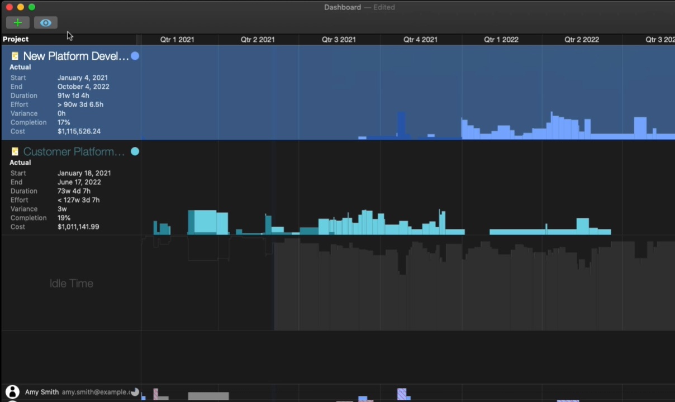Click the Cost value $1,115,526.24
675x402 pixels.
(79, 131)
